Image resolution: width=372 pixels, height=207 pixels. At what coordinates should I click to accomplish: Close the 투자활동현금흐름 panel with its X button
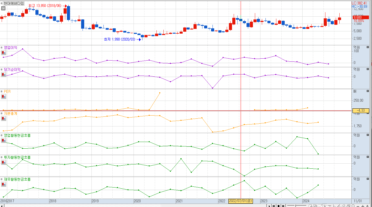[x=368, y=157]
